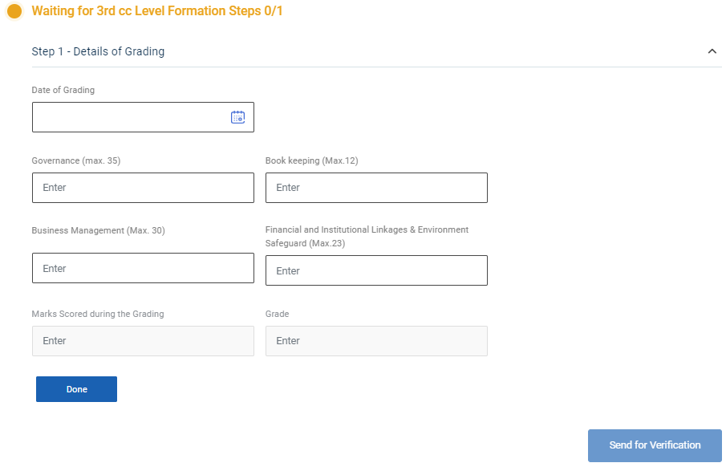The height and width of the screenshot is (467, 726).
Task: Click the Waiting for 3rd cc Level heading
Action: tap(157, 11)
